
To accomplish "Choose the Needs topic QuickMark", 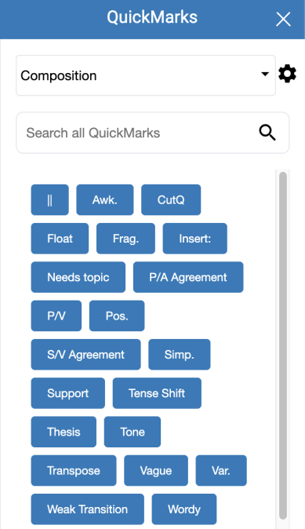I will [78, 277].
